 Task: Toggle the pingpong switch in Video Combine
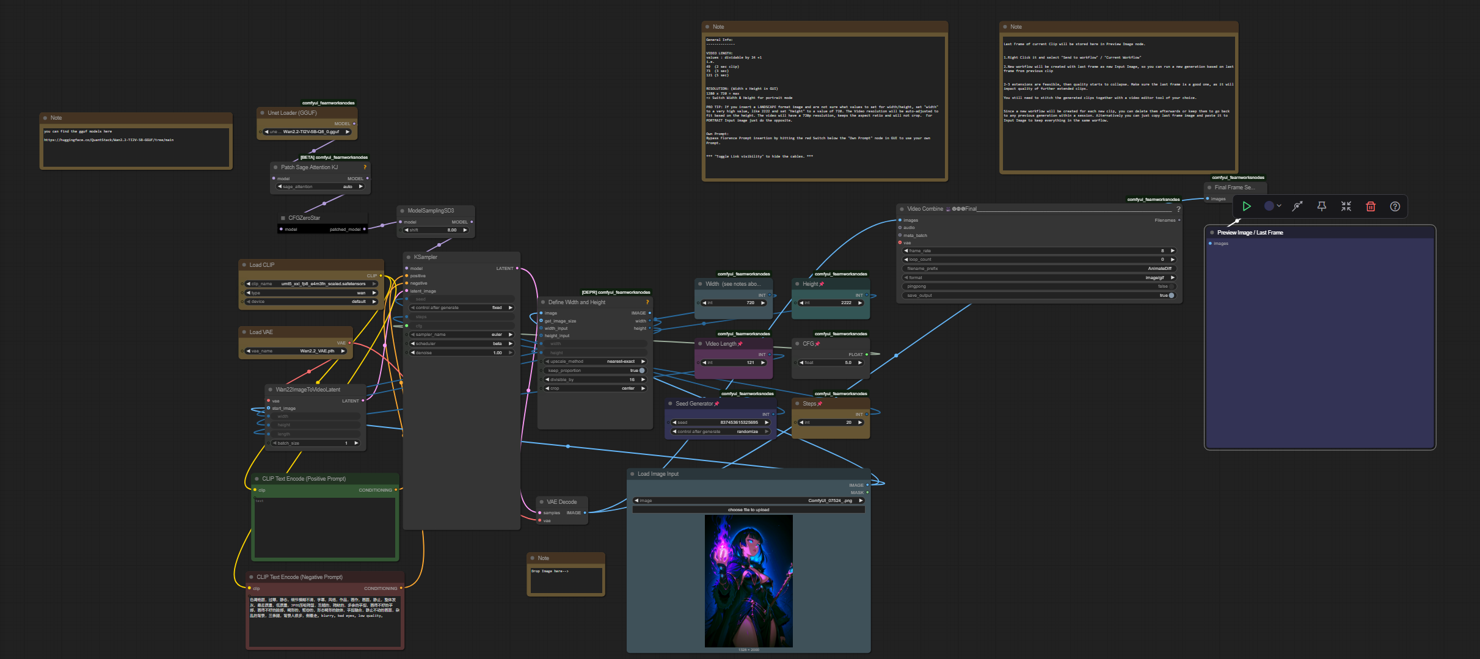point(1171,286)
